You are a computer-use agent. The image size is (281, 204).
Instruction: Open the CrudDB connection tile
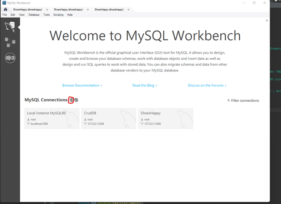[x=109, y=118]
